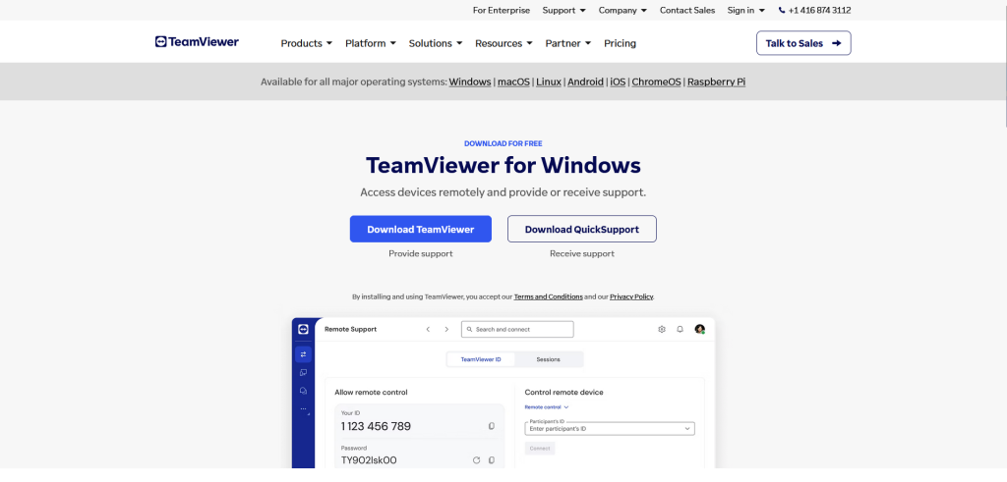Select the Windows operating system link
The image size is (1007, 482).
tap(470, 82)
